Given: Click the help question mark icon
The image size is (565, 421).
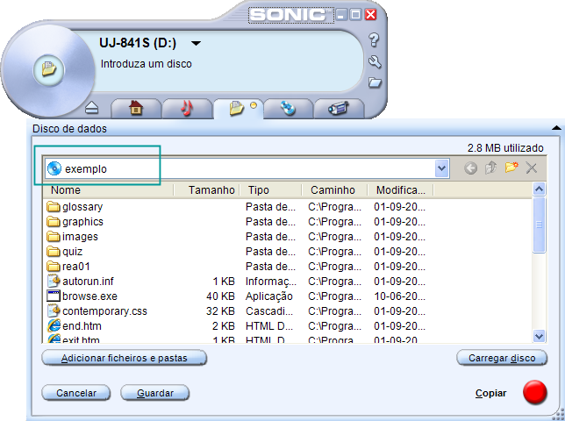Looking at the screenshot, I should 374,39.
